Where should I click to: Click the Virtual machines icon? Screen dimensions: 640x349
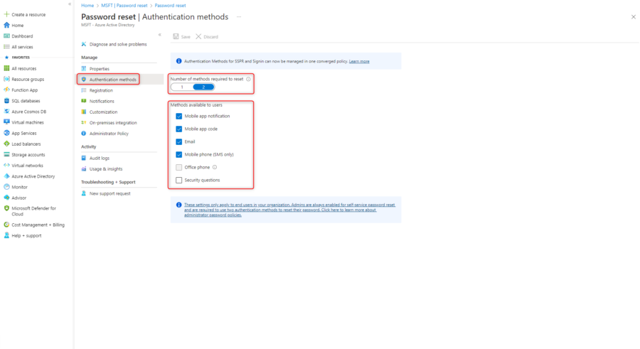[6, 122]
